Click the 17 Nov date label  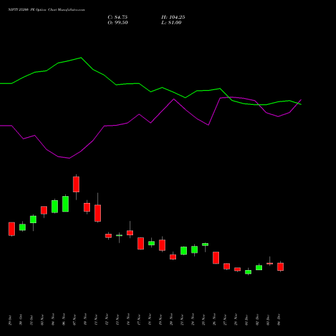pyautogui.click(x=139, y=320)
